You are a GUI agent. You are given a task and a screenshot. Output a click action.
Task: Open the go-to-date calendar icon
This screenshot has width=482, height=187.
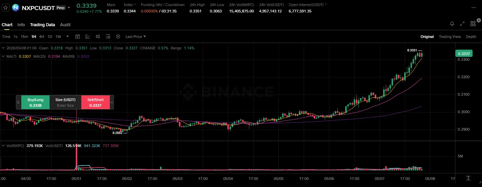[x=77, y=37]
